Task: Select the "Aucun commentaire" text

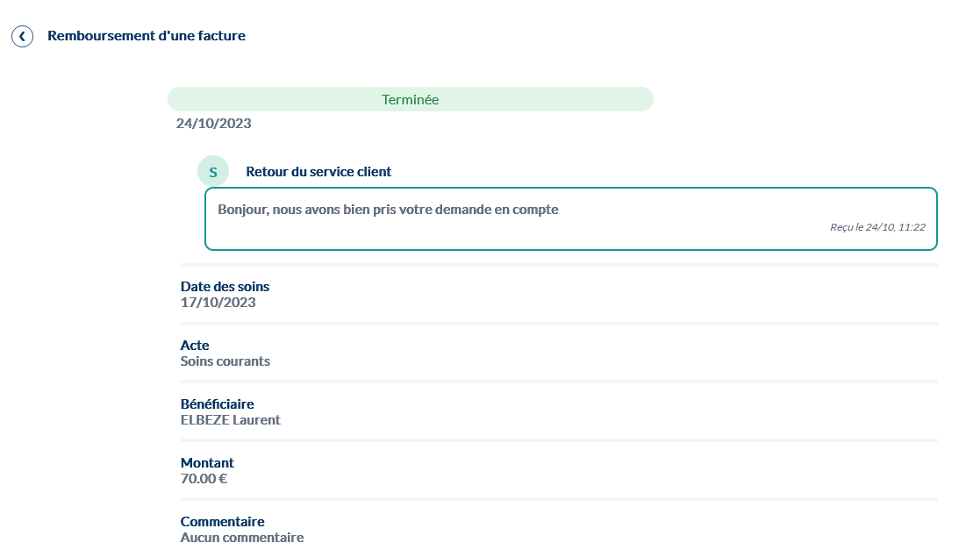Action: point(242,538)
